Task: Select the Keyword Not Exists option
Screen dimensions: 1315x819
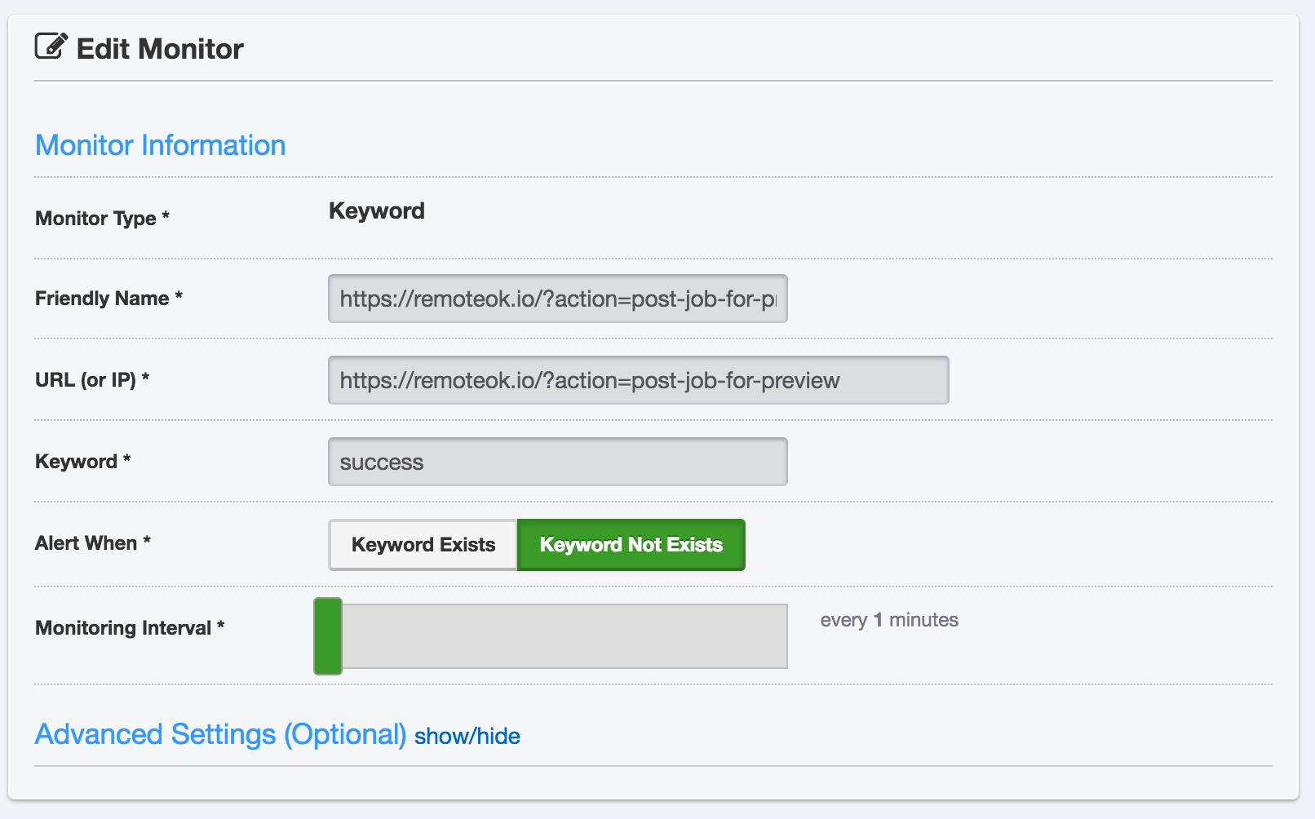Action: (631, 545)
